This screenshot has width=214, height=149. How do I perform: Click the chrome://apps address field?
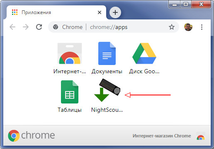point(113,27)
